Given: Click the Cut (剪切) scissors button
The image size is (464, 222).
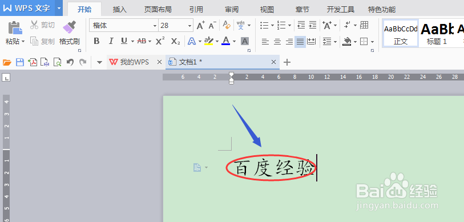Looking at the screenshot, I should 42,25.
